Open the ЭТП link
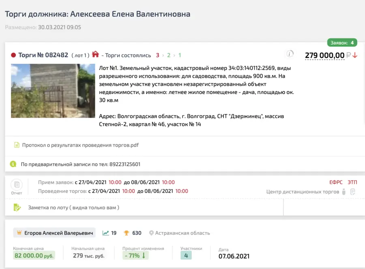This screenshot has width=365, height=269. click(x=352, y=182)
